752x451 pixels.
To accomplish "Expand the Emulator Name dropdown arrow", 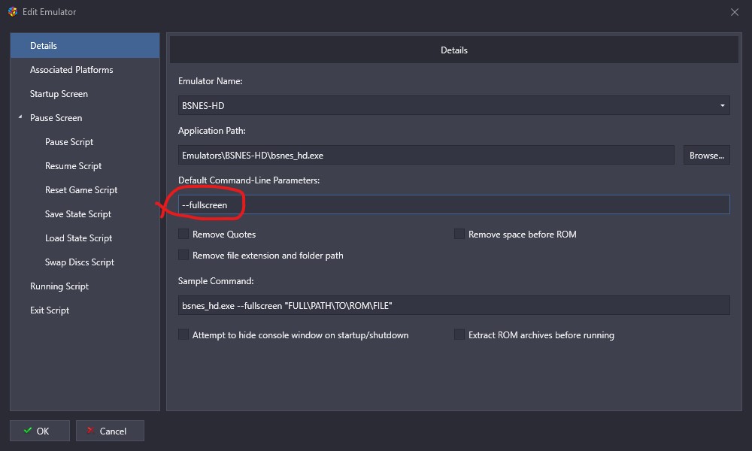I will coord(722,105).
